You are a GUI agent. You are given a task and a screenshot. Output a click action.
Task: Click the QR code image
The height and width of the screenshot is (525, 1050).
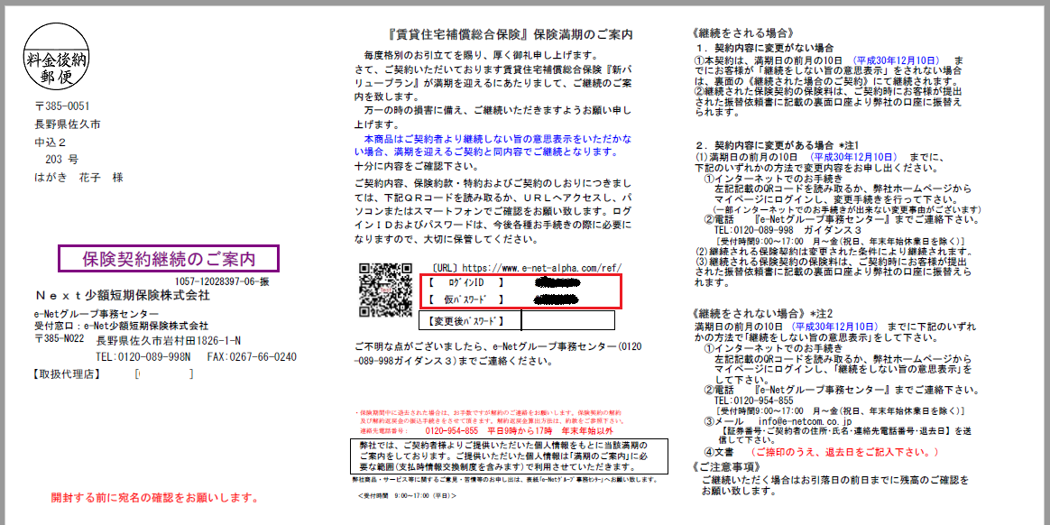coord(385,290)
